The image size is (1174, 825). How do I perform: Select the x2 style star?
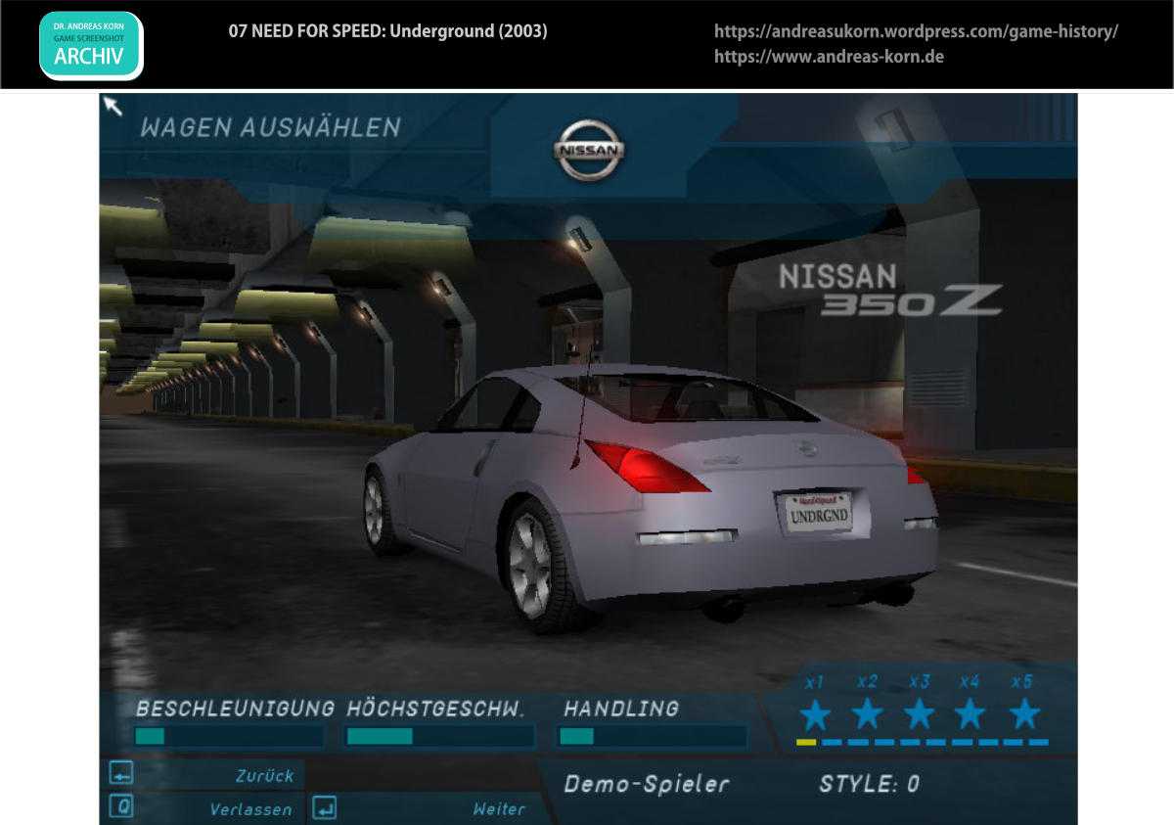click(x=868, y=714)
